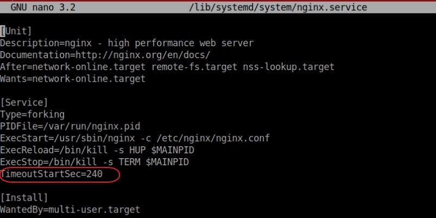The image size is (436, 218).
Task: Click the value 240 in TimeoutStartSec
Action: point(94,175)
